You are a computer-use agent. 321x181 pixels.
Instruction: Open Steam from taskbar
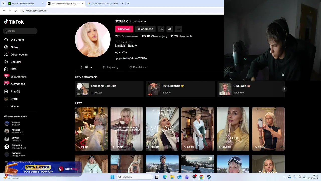tap(209, 177)
